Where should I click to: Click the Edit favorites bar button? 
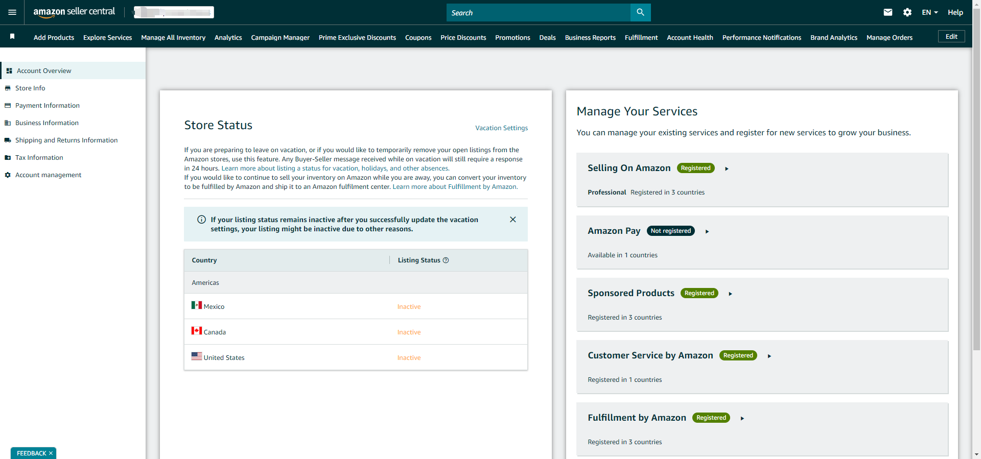951,36
